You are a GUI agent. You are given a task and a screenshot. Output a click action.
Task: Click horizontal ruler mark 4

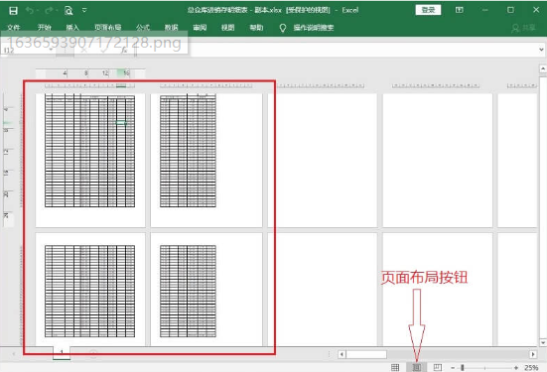[65, 72]
